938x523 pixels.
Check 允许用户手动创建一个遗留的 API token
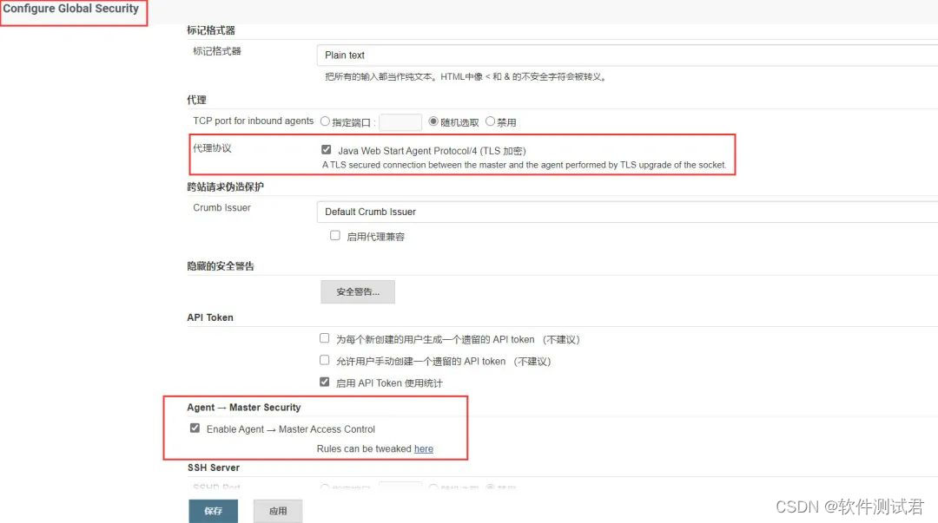click(x=324, y=360)
